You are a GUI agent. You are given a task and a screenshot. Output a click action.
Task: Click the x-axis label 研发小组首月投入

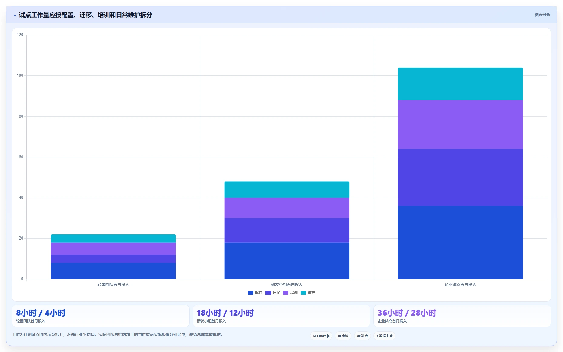click(x=287, y=284)
